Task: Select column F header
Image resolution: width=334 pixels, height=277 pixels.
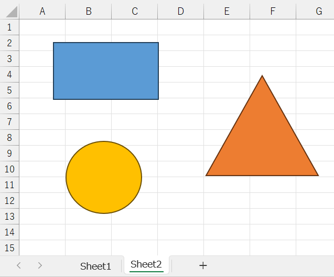Action: tap(273, 11)
